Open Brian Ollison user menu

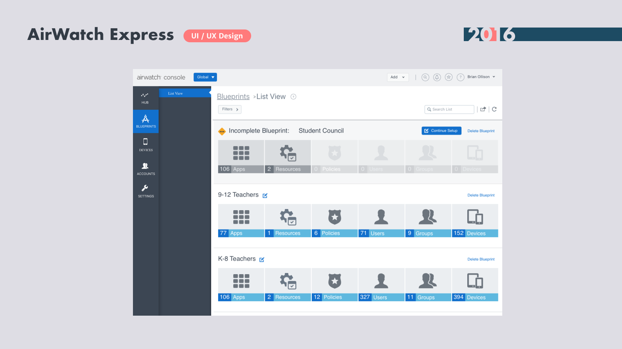(x=481, y=77)
